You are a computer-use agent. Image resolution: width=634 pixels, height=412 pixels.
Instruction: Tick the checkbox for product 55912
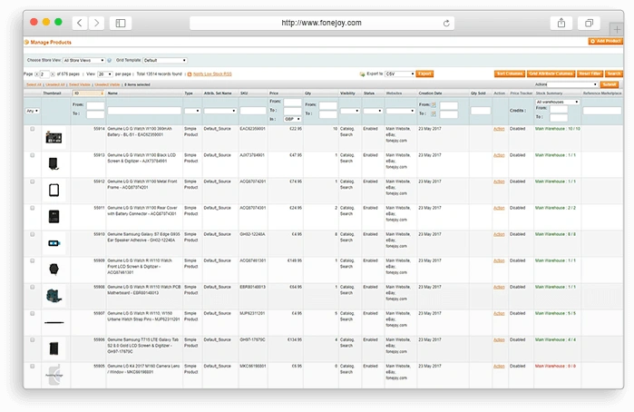click(33, 181)
